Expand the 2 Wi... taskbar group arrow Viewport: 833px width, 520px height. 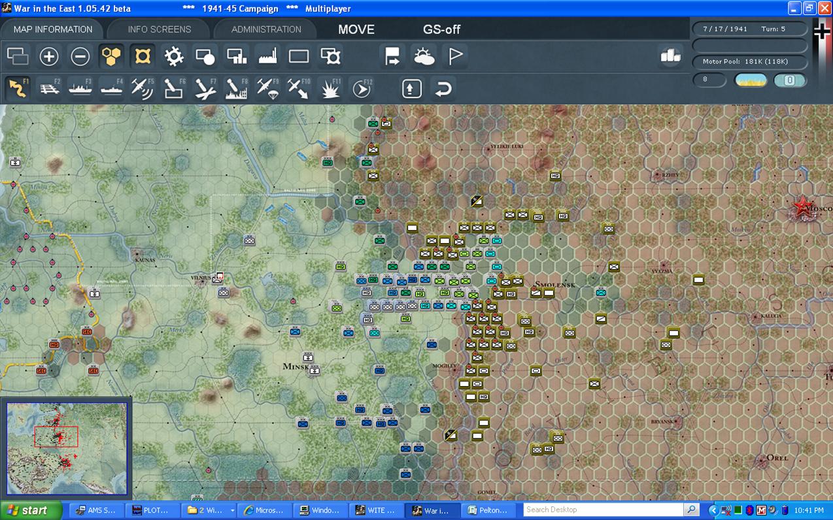232,511
